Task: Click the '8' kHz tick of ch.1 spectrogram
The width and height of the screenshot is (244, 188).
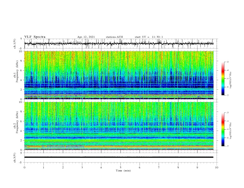Action: pyautogui.click(x=22, y=61)
